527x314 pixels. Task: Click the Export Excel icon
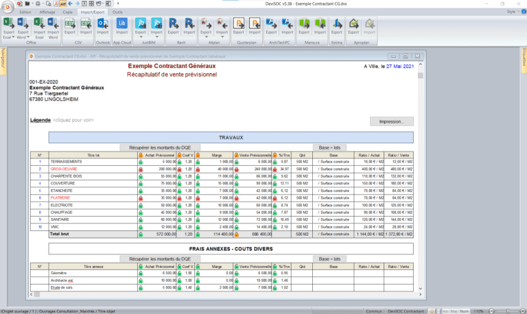click(9, 24)
